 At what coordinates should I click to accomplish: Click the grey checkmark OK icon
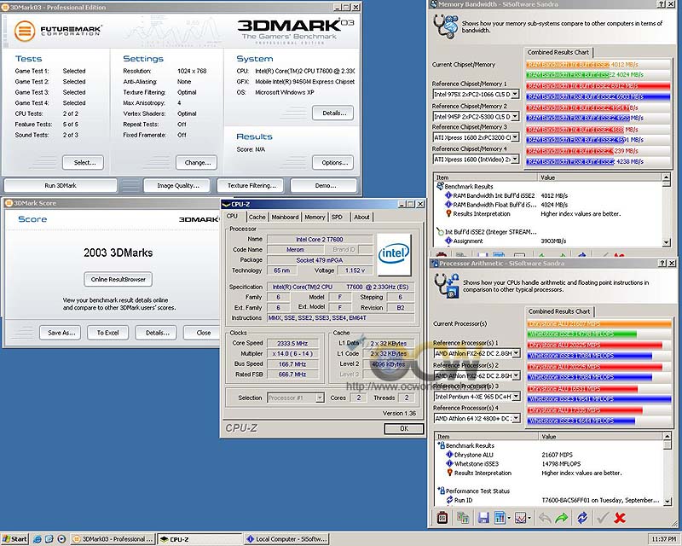603,518
